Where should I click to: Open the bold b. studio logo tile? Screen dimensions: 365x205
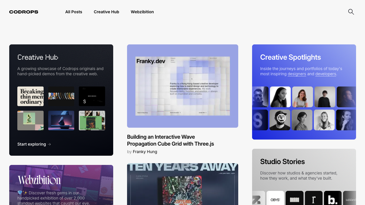(x=333, y=198)
